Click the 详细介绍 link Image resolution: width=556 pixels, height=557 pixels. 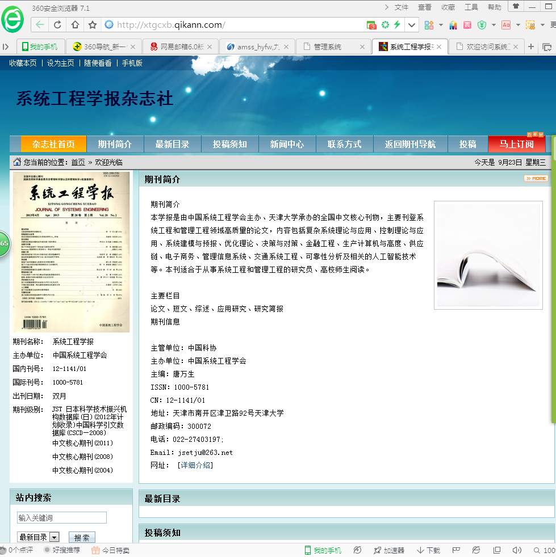pyautogui.click(x=195, y=465)
